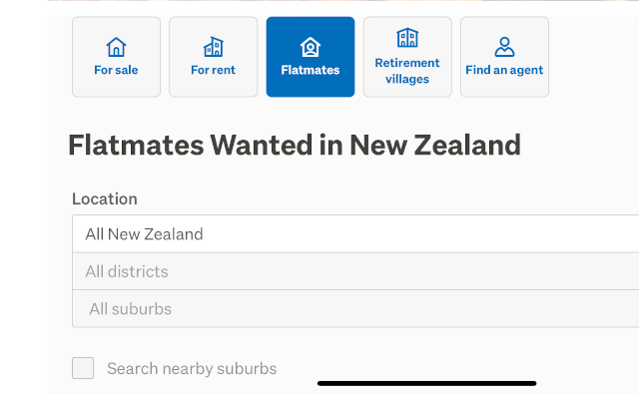Open the Retirement villages building icon
Screen dimensions: 639x394
(x=407, y=38)
